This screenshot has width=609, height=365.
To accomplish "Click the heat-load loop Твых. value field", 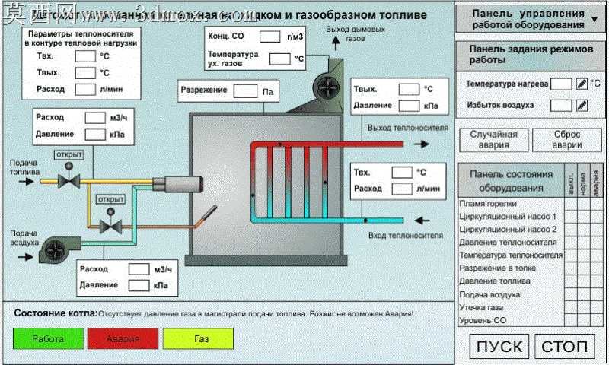I will click(85, 73).
